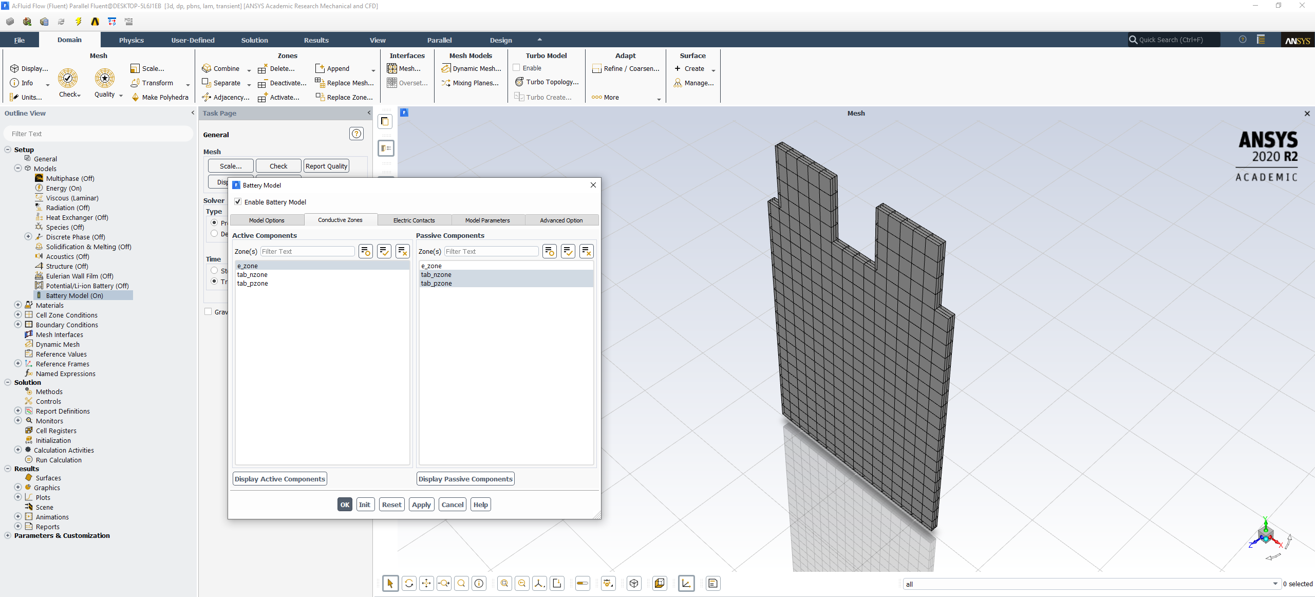Collapse the Models tree node

[18, 169]
